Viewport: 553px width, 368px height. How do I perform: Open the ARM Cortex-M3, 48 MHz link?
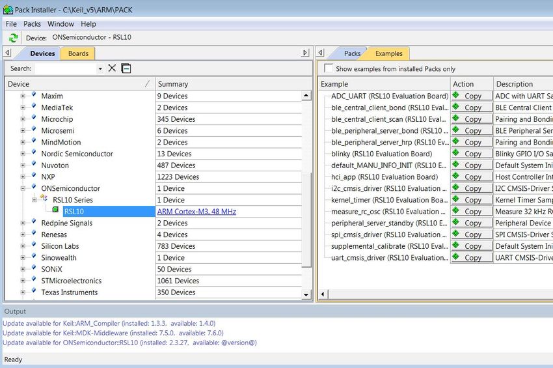click(x=196, y=212)
